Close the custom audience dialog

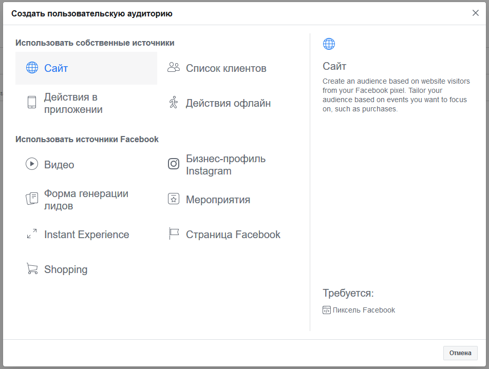[x=476, y=13]
